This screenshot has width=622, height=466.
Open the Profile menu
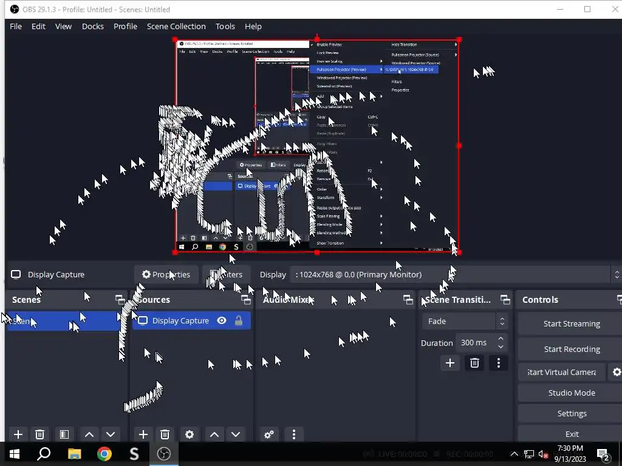125,26
